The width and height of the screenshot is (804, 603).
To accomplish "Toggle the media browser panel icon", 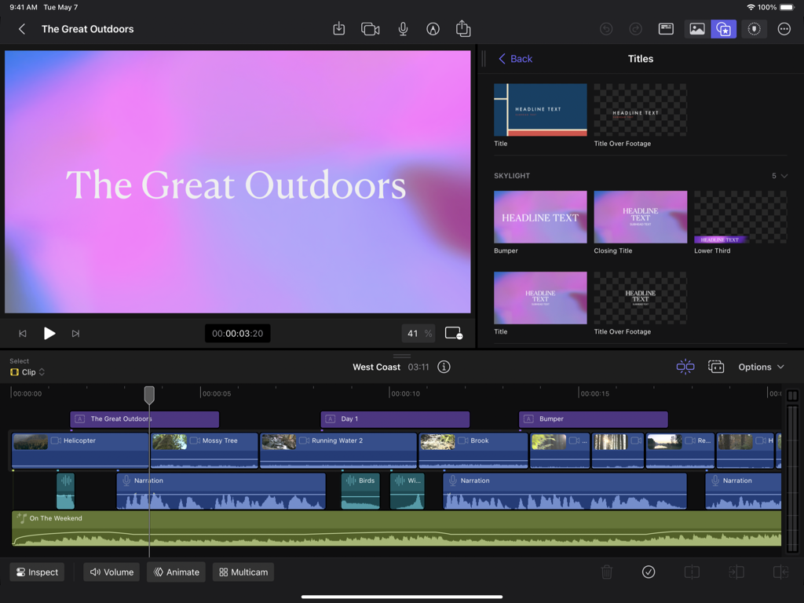I will (696, 29).
